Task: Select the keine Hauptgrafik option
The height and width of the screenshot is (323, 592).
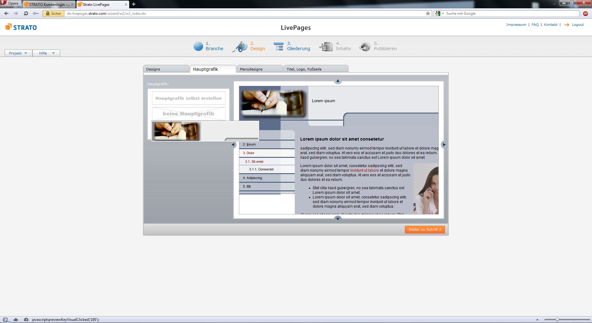Action: pyautogui.click(x=188, y=114)
